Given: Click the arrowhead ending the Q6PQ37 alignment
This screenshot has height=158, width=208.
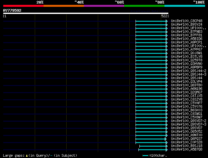Looking at the screenshot, I should pos(166,139).
